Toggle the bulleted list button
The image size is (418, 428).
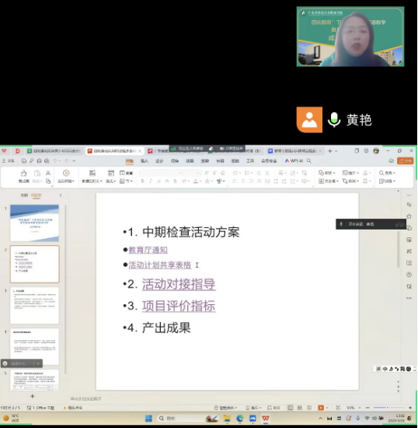235,173
